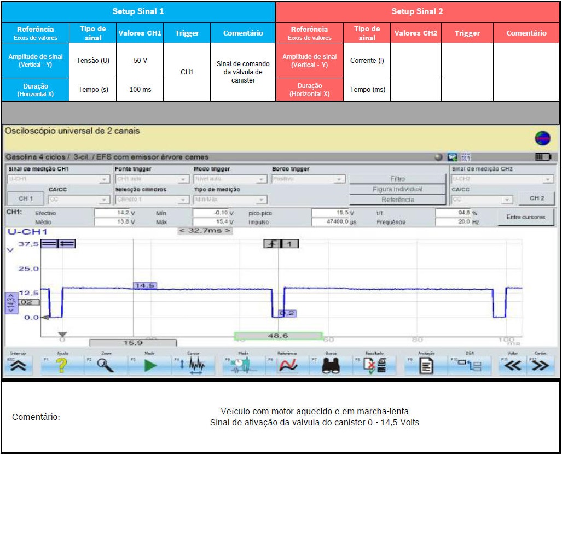This screenshot has height=550, width=562.
Task: Open the Referência curve icon
Action: [287, 366]
